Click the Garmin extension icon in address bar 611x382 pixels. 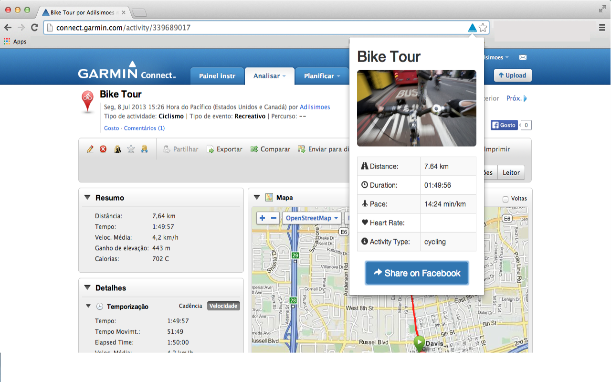[x=472, y=28]
